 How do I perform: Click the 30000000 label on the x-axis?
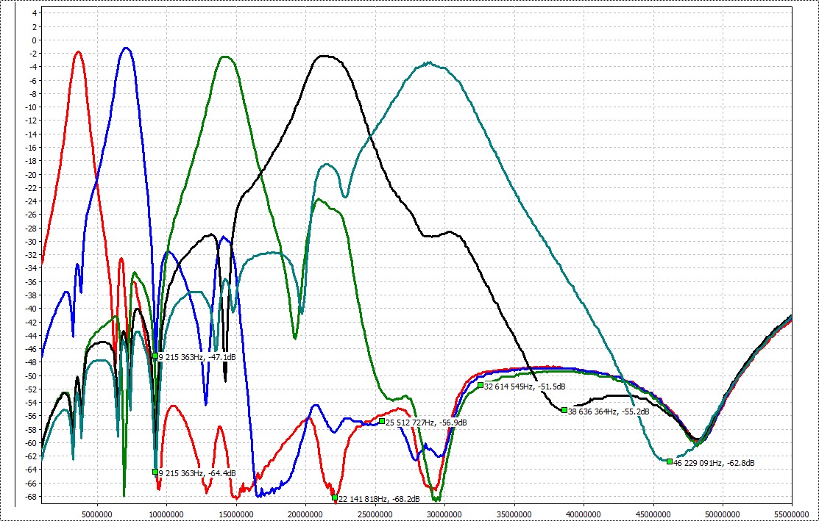(x=443, y=513)
